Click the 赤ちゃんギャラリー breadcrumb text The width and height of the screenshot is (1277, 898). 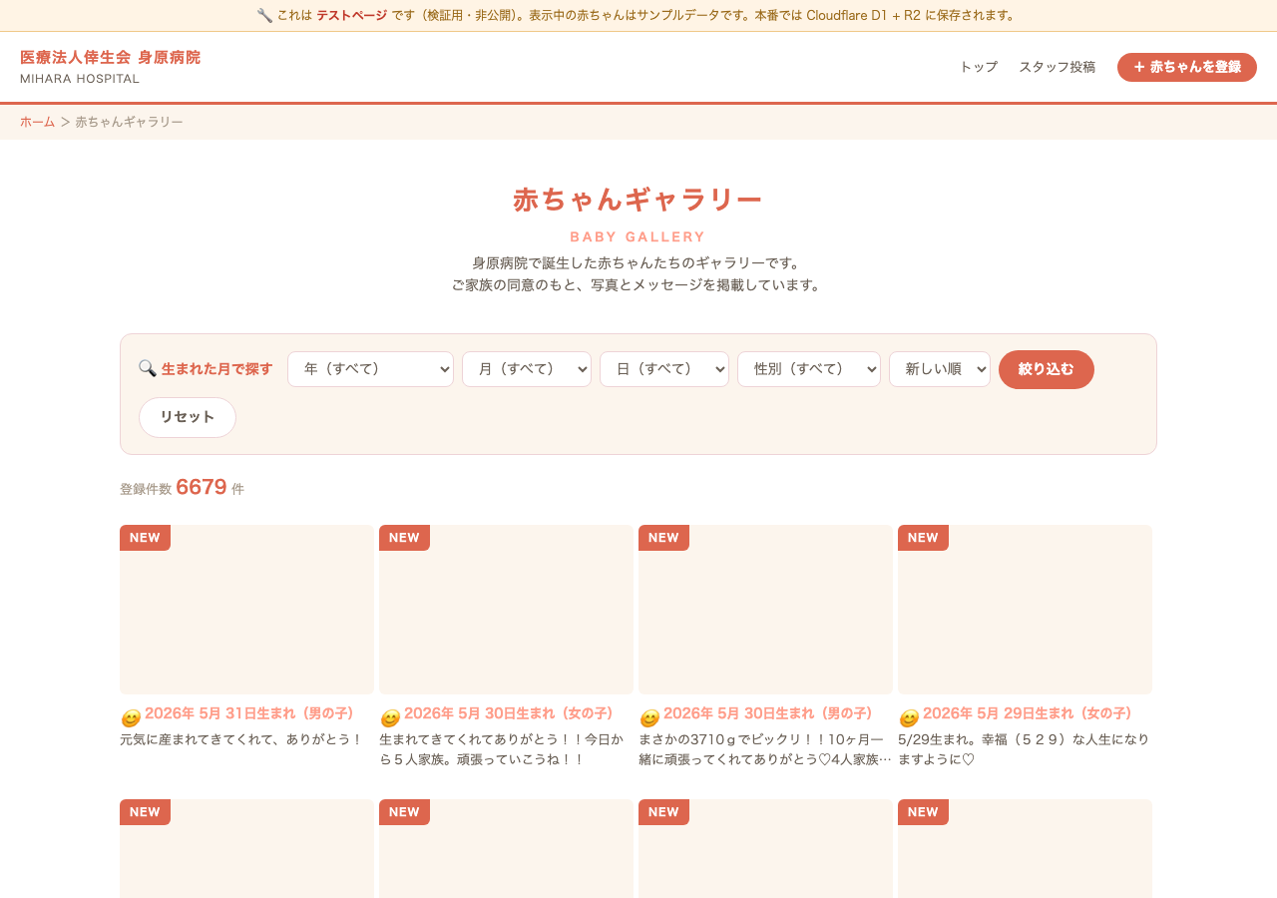[x=129, y=122]
